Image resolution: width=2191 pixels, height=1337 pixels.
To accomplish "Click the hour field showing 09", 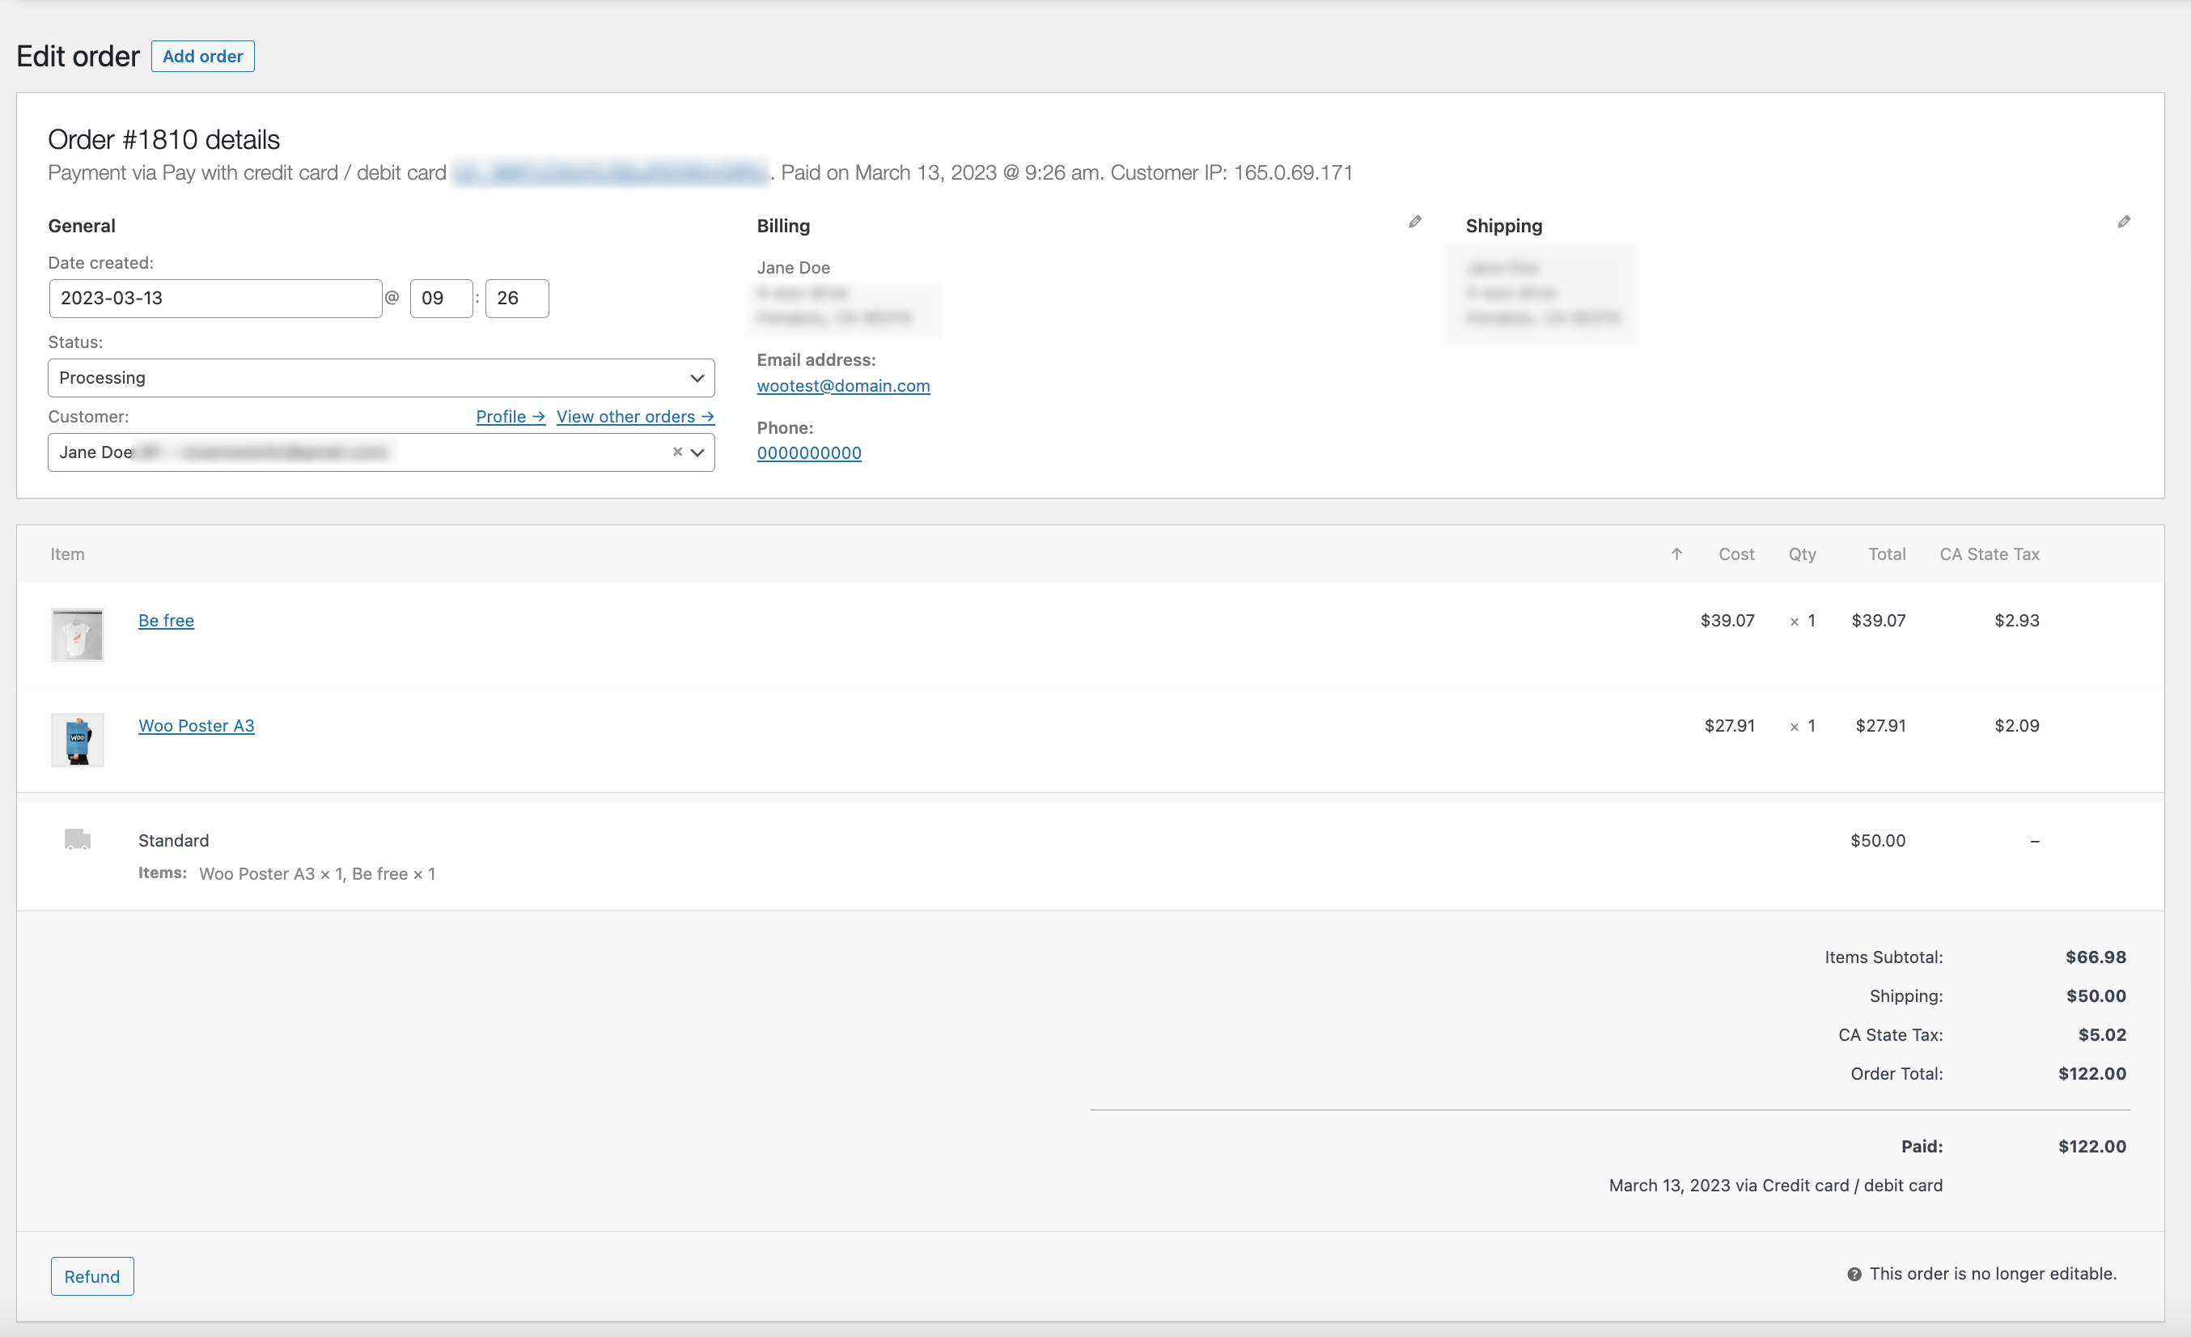I will pyautogui.click(x=440, y=298).
